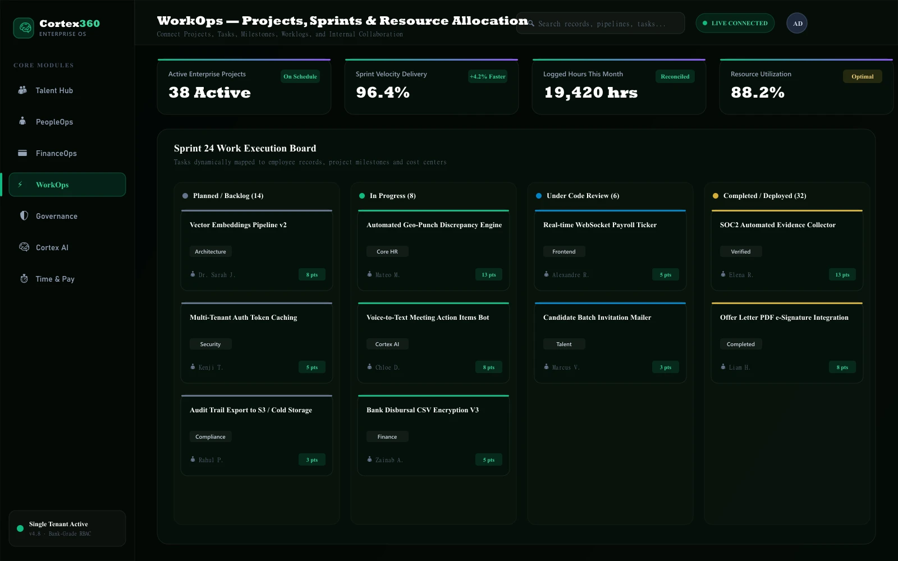Open the Bank Disbursal CSV Encryption V3 card
This screenshot has width=898, height=561.
tap(433, 435)
